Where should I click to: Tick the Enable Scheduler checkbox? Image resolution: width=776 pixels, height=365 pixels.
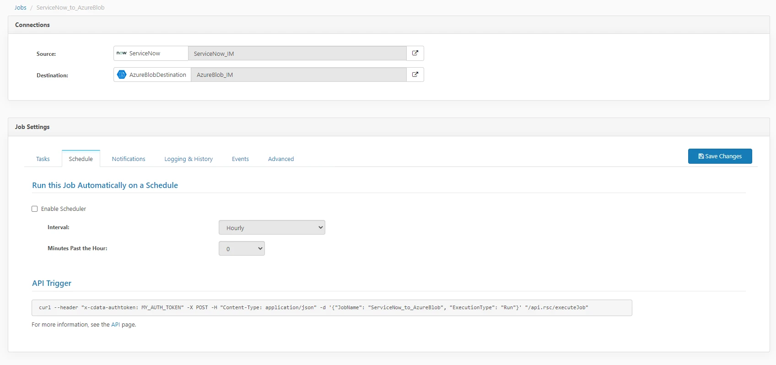34,209
